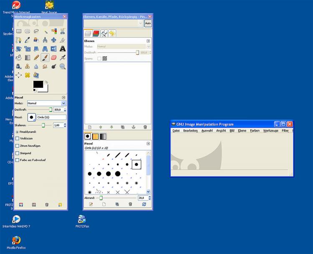
Task: Click the black foreground color swatch
Action: click(x=39, y=85)
